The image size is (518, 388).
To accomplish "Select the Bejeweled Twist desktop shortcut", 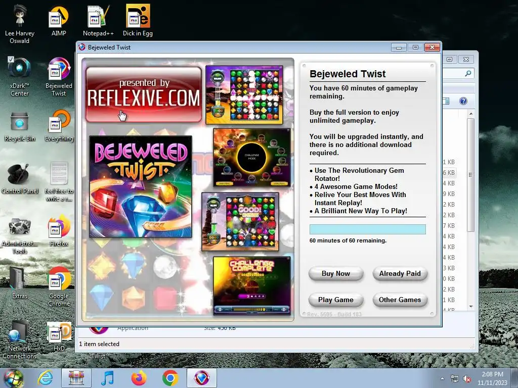I will [59, 77].
